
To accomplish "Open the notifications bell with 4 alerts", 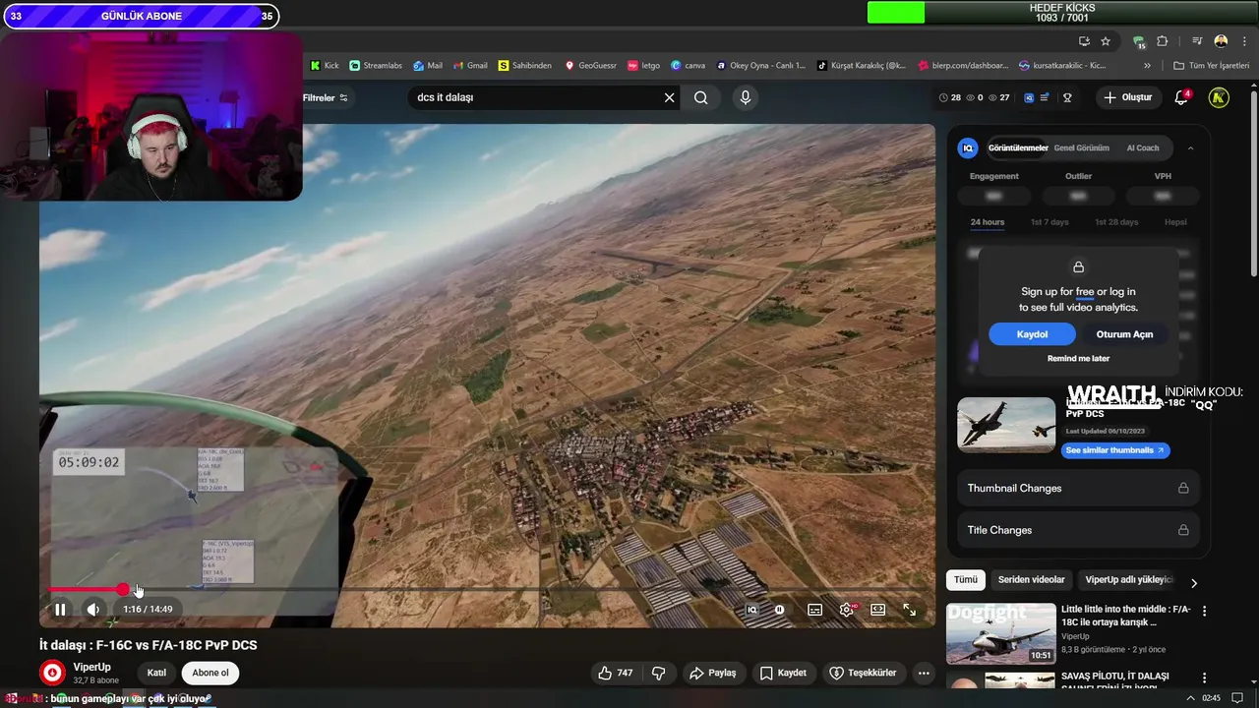I will pos(1181,97).
